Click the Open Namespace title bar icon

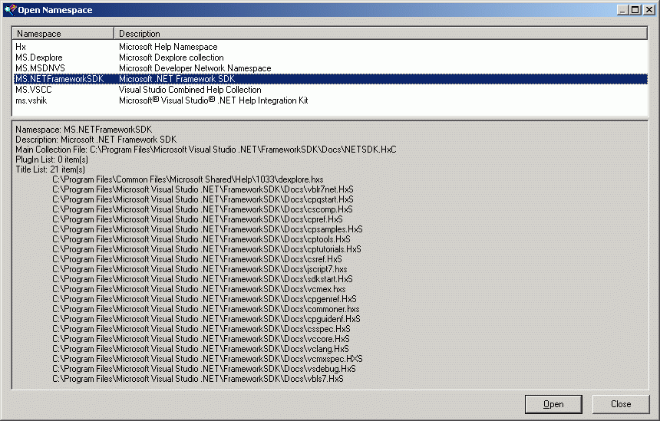(x=10, y=10)
